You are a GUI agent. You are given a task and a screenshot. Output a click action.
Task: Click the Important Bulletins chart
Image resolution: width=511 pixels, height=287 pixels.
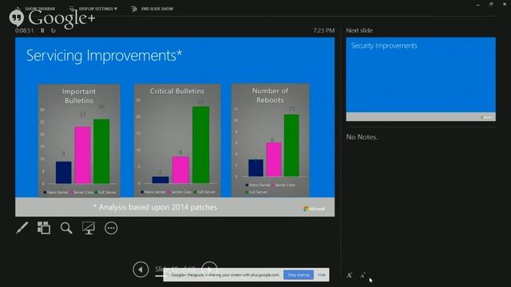(x=79, y=140)
